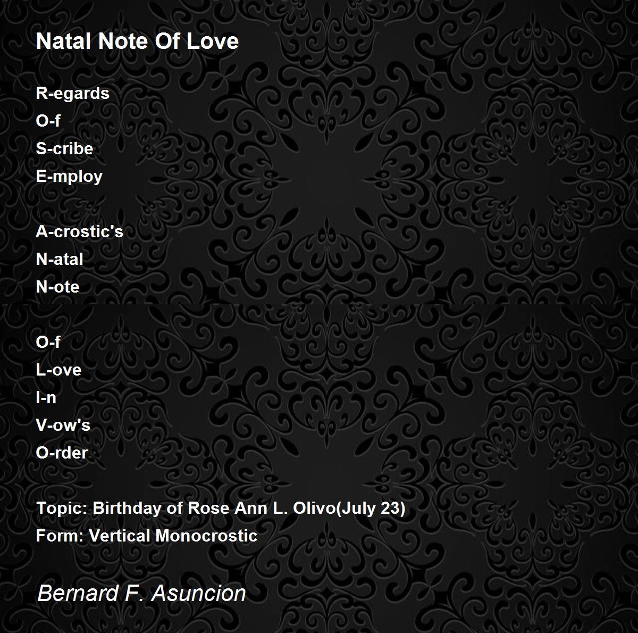Click the R-egards line
The width and height of the screenshot is (638, 633).
coord(73,94)
